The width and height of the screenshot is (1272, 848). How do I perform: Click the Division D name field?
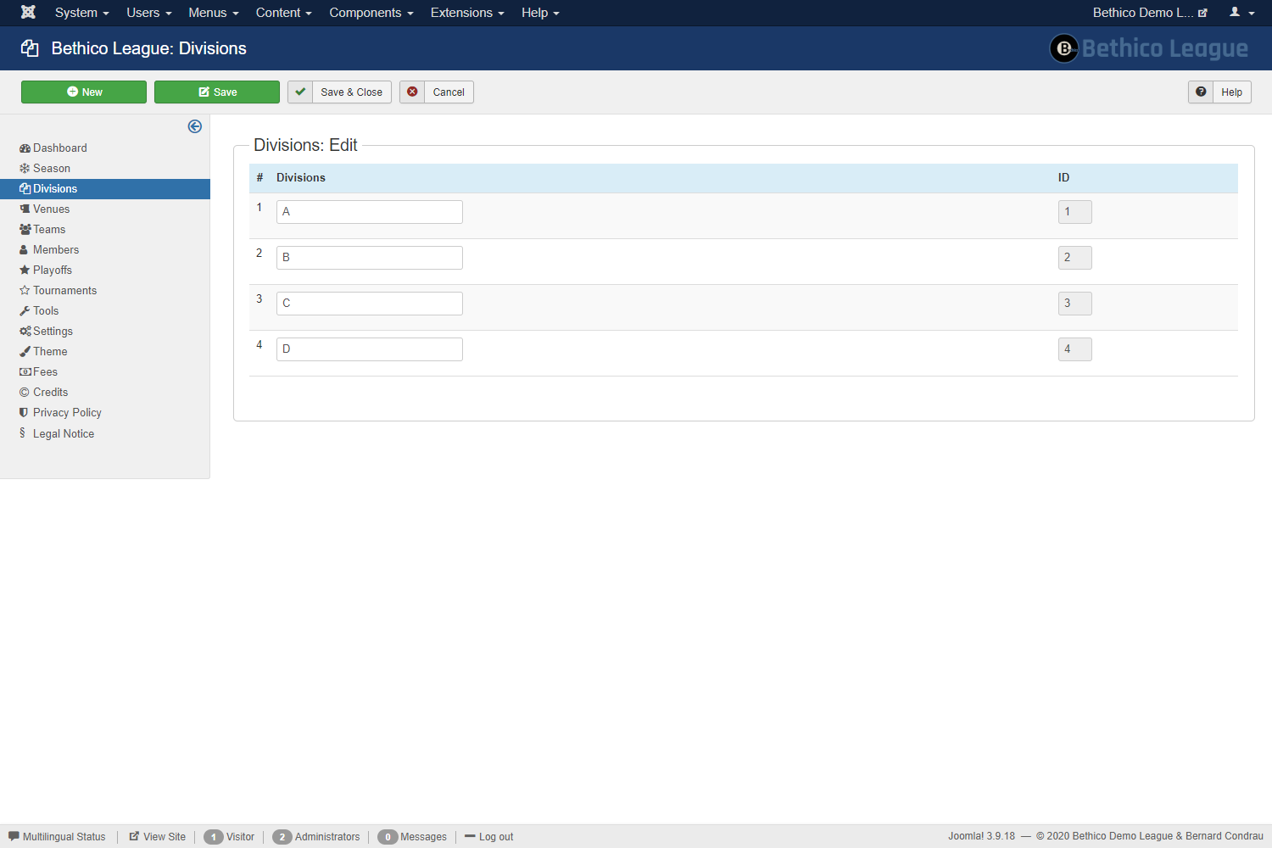(x=370, y=349)
